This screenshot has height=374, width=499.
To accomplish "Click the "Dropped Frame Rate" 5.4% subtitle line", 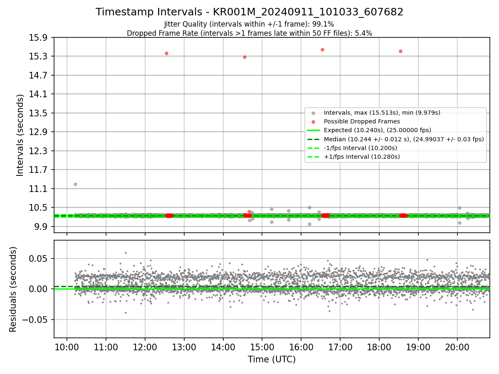I will [x=249, y=33].
